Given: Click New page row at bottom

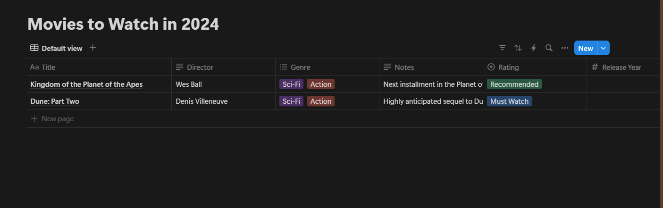Looking at the screenshot, I should coord(57,119).
